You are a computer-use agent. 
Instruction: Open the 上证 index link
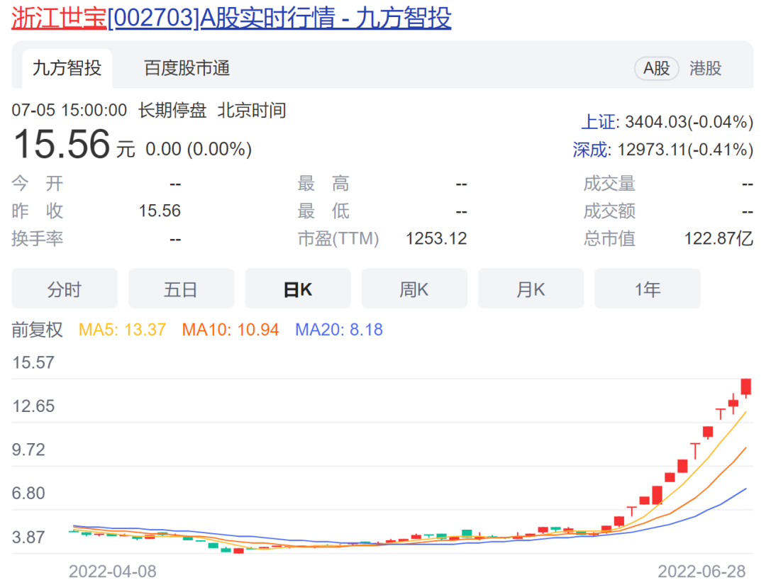coord(599,123)
